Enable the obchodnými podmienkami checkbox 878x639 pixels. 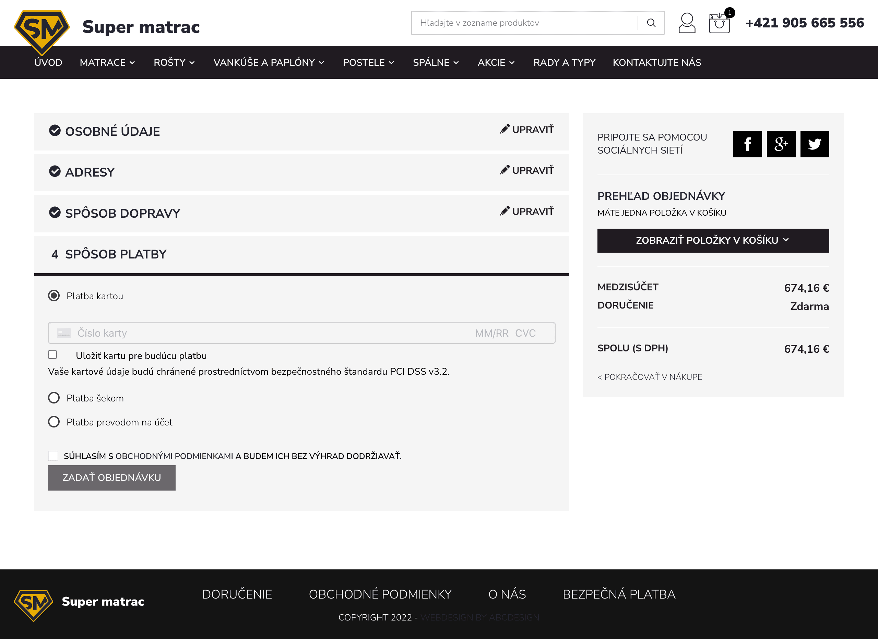tap(53, 456)
